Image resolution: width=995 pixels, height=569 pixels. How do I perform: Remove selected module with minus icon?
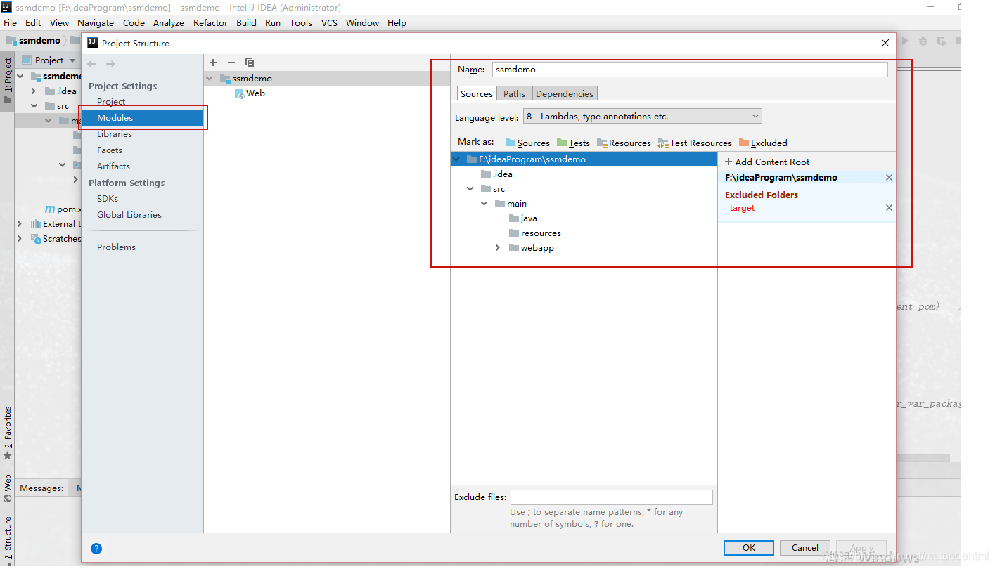pos(231,63)
